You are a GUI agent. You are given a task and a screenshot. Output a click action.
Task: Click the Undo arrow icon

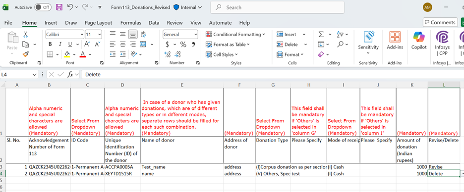(70, 7)
